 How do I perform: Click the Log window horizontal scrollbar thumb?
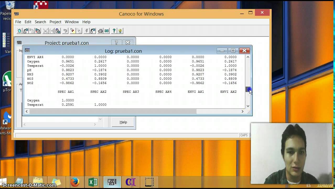[113, 112]
